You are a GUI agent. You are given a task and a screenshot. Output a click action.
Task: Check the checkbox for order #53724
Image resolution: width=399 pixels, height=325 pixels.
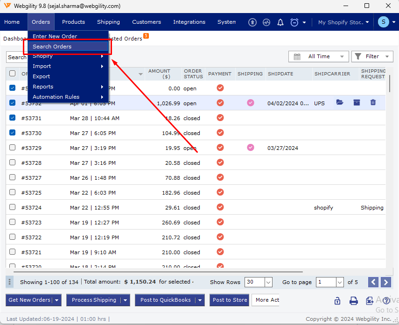pos(12,207)
